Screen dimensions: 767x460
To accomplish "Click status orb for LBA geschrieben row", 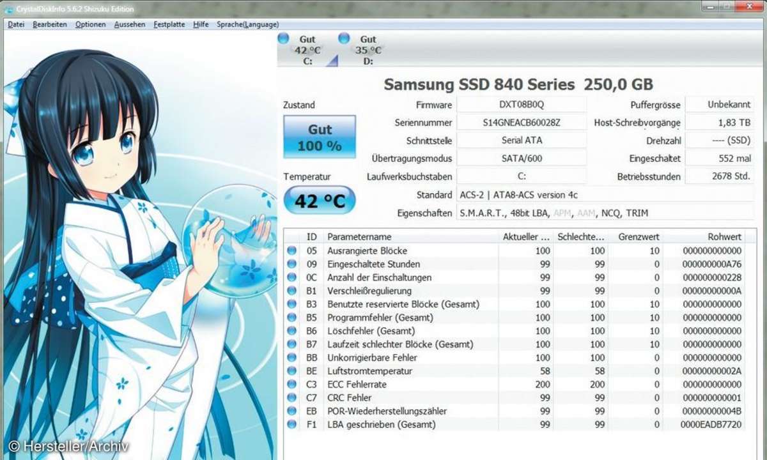I will [292, 424].
